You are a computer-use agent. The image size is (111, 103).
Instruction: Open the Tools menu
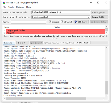[11, 7]
